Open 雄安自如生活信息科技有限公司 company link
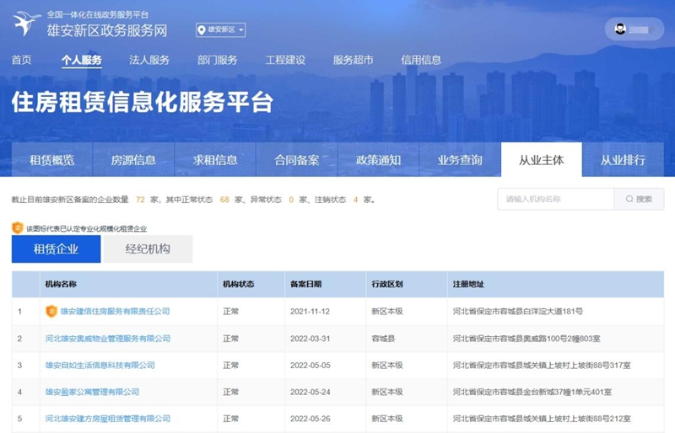Screen dimensions: 675x433 [x=100, y=365]
